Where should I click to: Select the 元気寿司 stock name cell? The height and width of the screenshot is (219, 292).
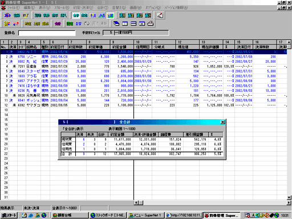[x=33, y=96]
